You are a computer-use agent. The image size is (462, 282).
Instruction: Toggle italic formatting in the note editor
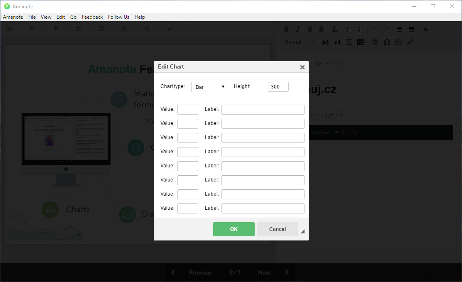tap(298, 29)
